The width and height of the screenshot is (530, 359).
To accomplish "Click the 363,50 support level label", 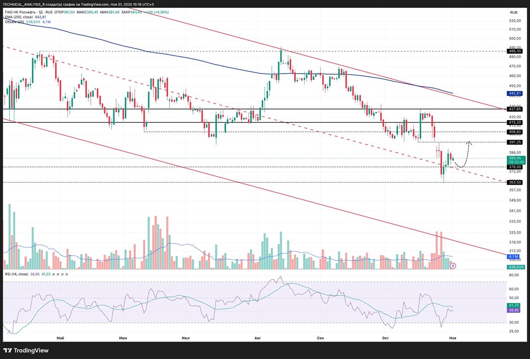I will (x=515, y=182).
